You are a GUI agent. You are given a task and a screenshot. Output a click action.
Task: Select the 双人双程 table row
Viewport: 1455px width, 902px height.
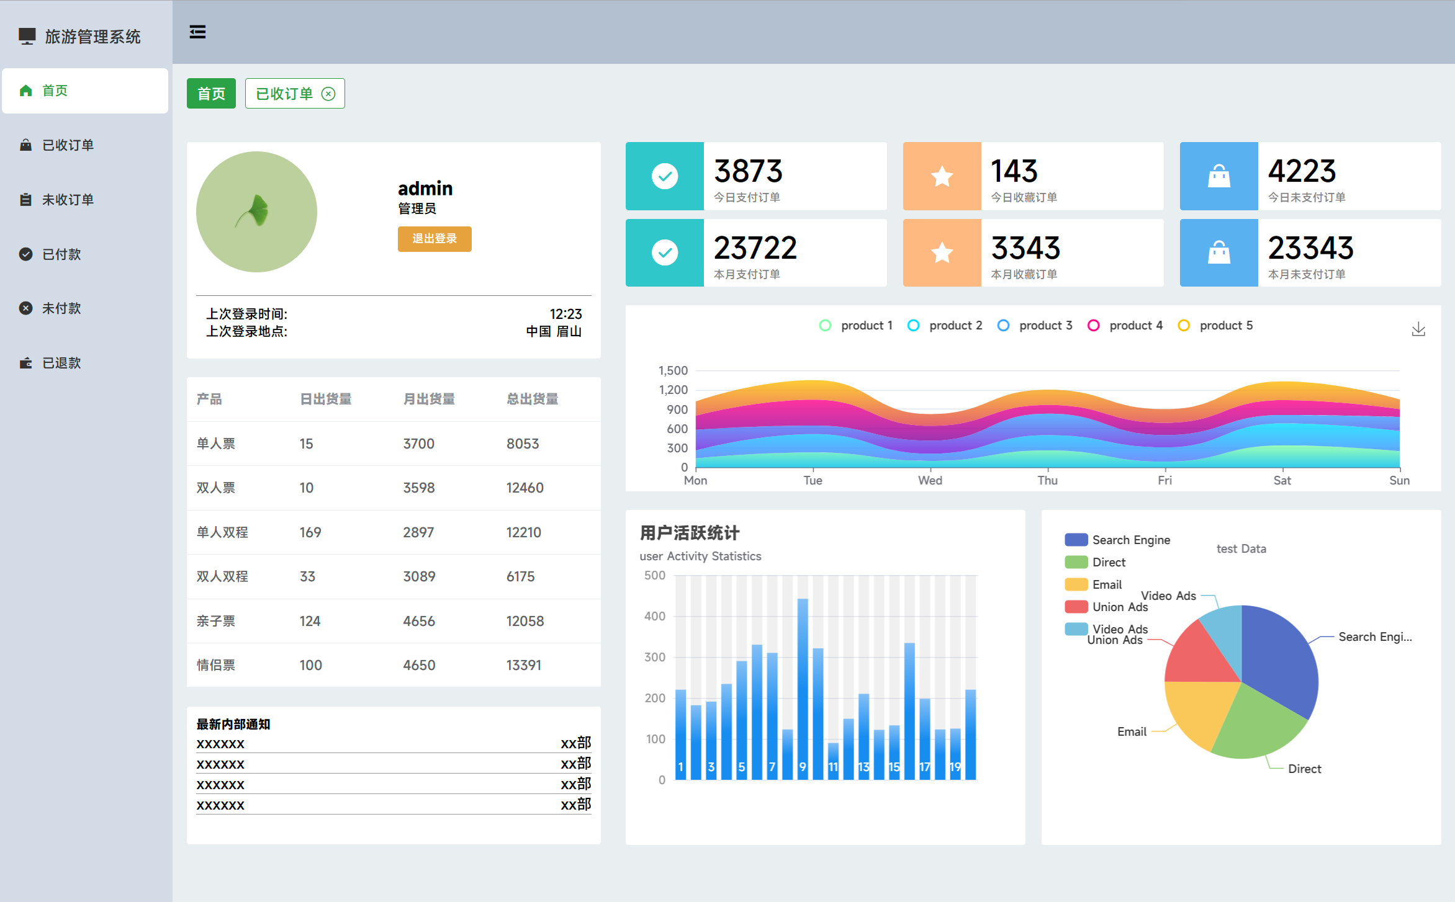394,576
